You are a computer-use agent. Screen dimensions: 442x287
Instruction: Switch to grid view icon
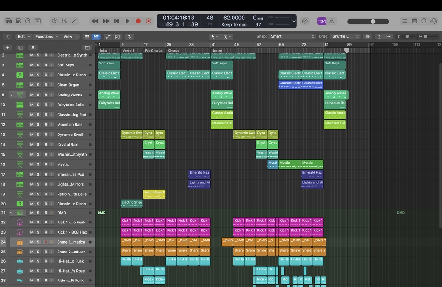pyautogui.click(x=87, y=37)
